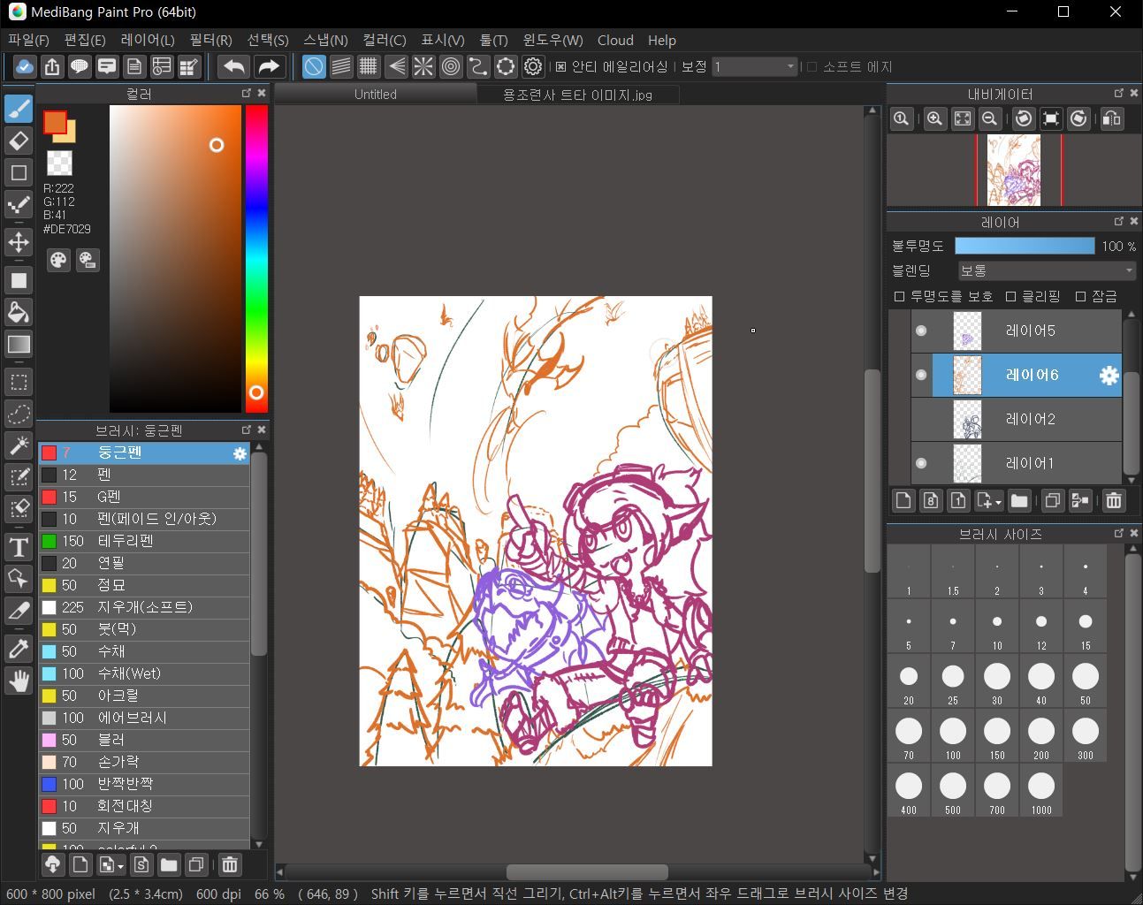This screenshot has height=905, width=1143.
Task: Close the 컬러 panel
Action: click(x=262, y=93)
